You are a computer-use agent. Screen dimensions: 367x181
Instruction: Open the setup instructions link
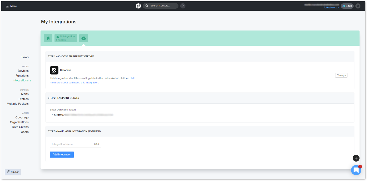pos(74,83)
